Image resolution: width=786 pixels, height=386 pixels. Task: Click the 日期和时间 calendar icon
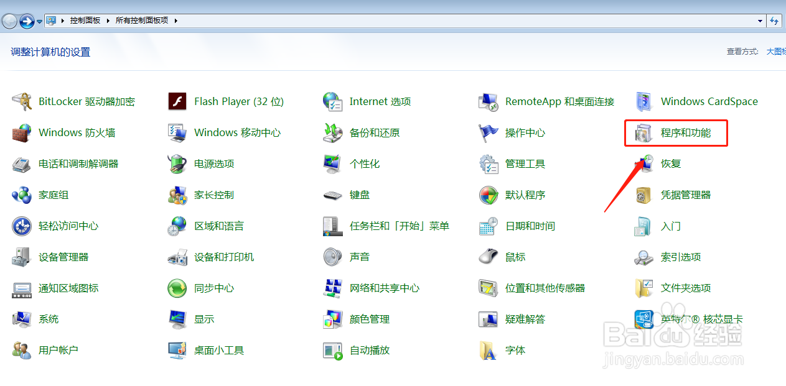(x=489, y=226)
